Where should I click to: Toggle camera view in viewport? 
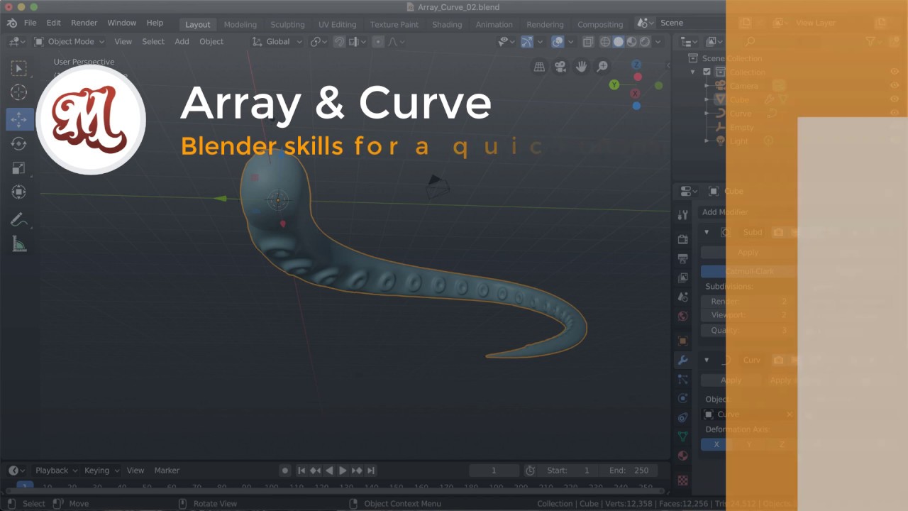[x=560, y=67]
